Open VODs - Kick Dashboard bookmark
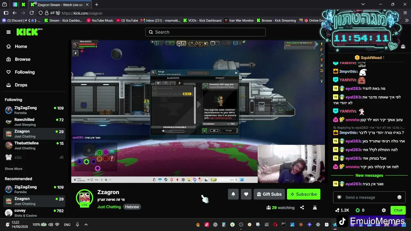The image size is (411, 231). pos(202,21)
